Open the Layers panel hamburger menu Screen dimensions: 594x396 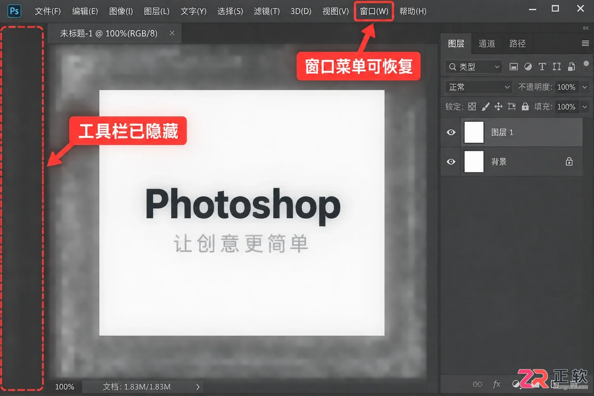(585, 43)
